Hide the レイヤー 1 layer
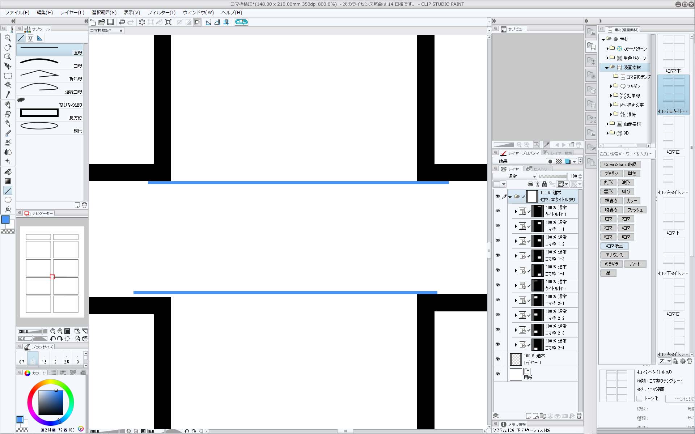695x434 pixels. [x=497, y=359]
